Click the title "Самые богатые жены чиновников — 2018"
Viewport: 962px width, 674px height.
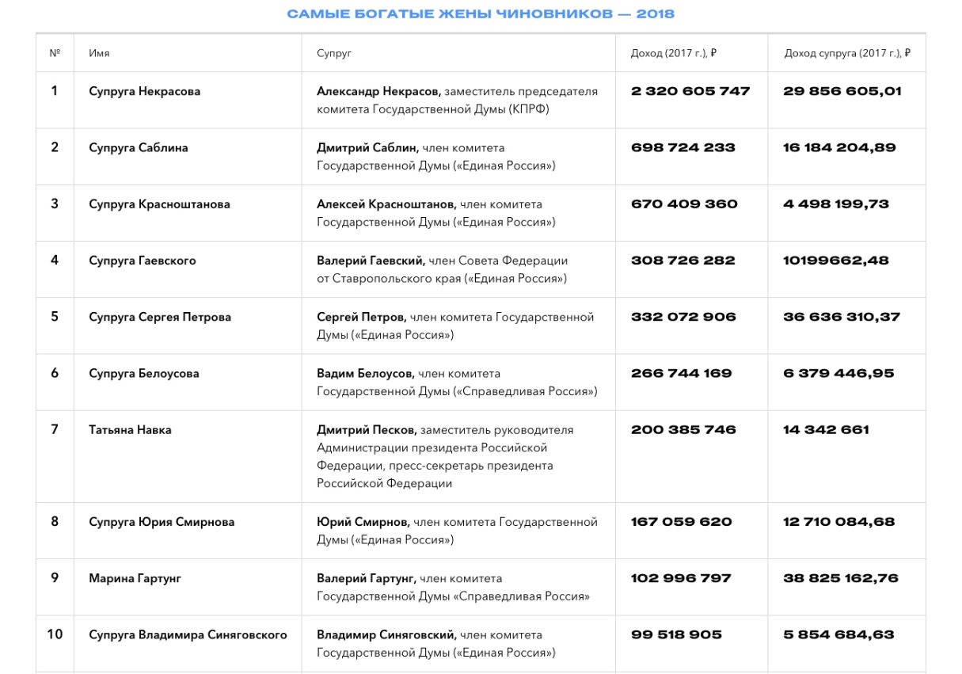481,14
